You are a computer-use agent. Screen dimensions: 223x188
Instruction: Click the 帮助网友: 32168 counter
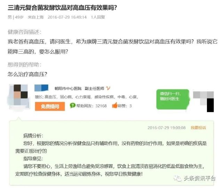91,106
